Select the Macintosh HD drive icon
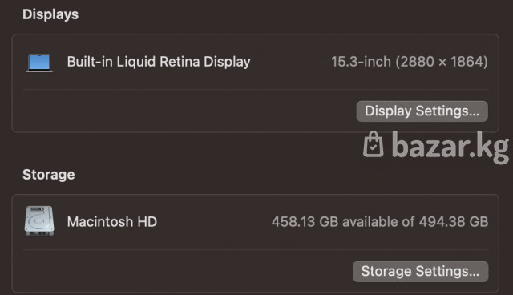Viewport: 513px width, 295px height. click(39, 221)
